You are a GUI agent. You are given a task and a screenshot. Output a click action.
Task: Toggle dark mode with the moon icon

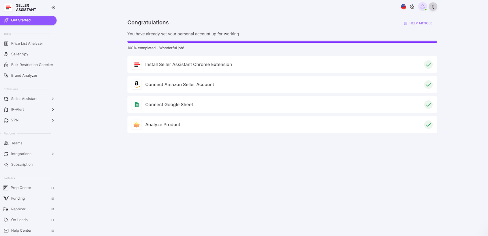(x=412, y=6)
